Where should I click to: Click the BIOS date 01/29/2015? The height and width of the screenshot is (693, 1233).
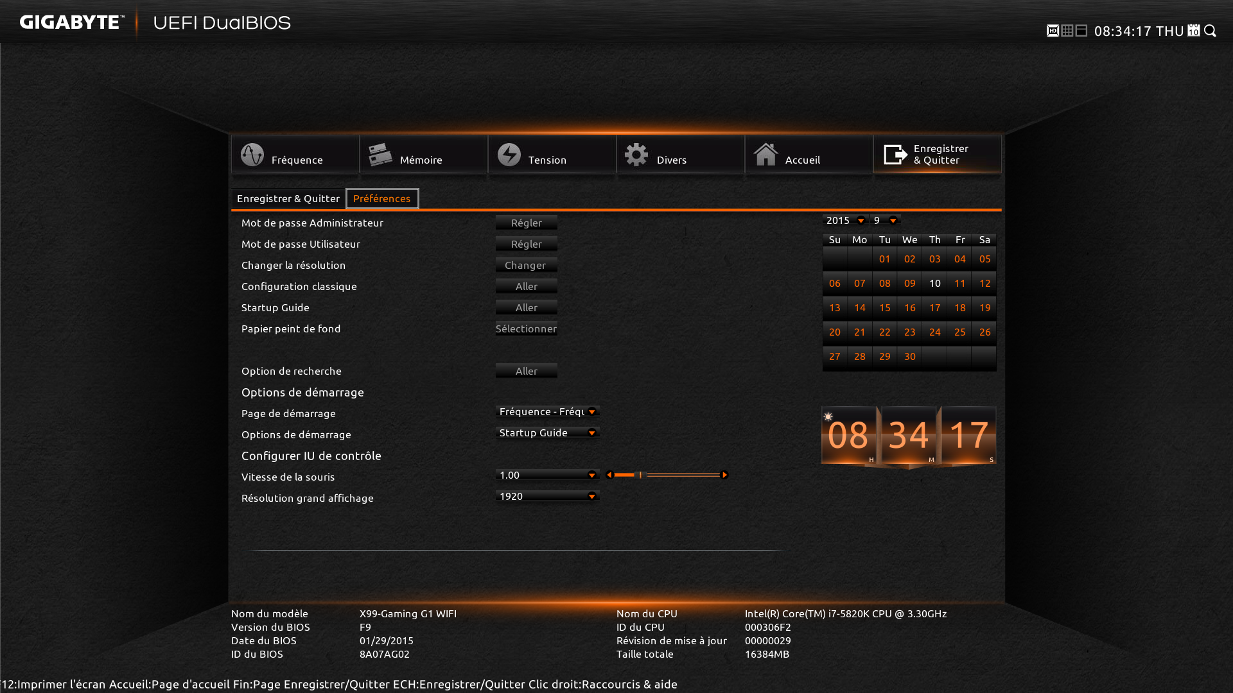pyautogui.click(x=387, y=640)
